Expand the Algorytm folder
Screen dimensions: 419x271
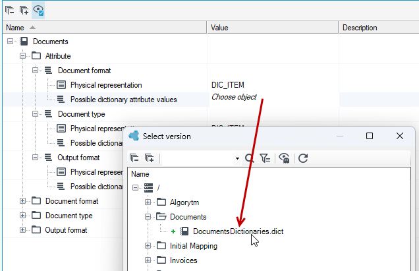click(148, 202)
